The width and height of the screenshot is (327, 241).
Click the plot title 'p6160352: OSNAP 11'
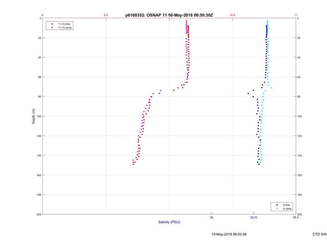coord(146,15)
